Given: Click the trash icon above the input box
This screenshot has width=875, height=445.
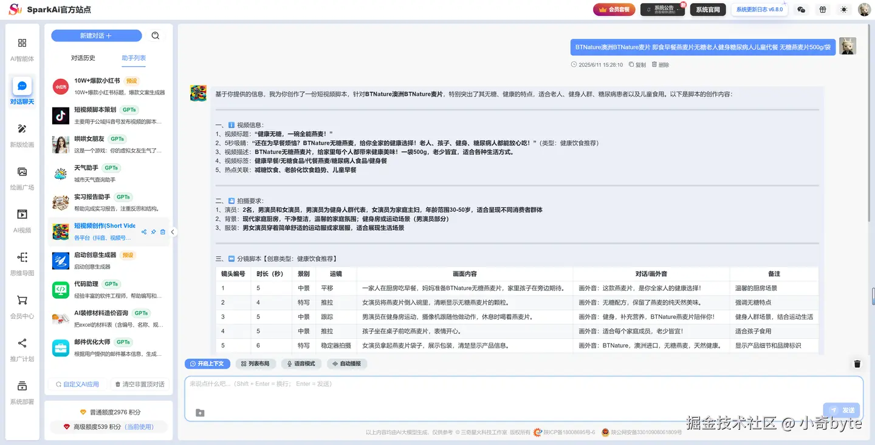Looking at the screenshot, I should click(x=857, y=364).
